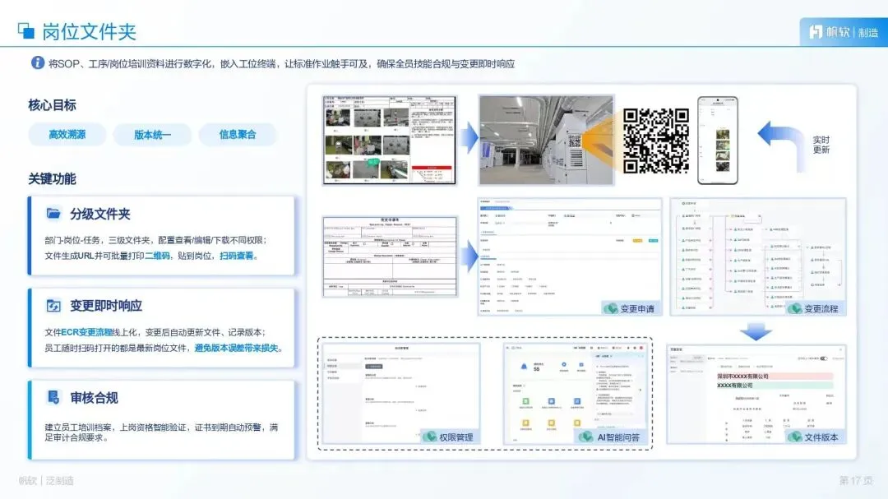
Task: Click the 关键功能 heading
Action: click(x=52, y=178)
